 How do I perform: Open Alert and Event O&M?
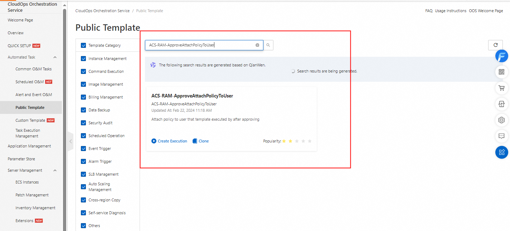(x=34, y=95)
